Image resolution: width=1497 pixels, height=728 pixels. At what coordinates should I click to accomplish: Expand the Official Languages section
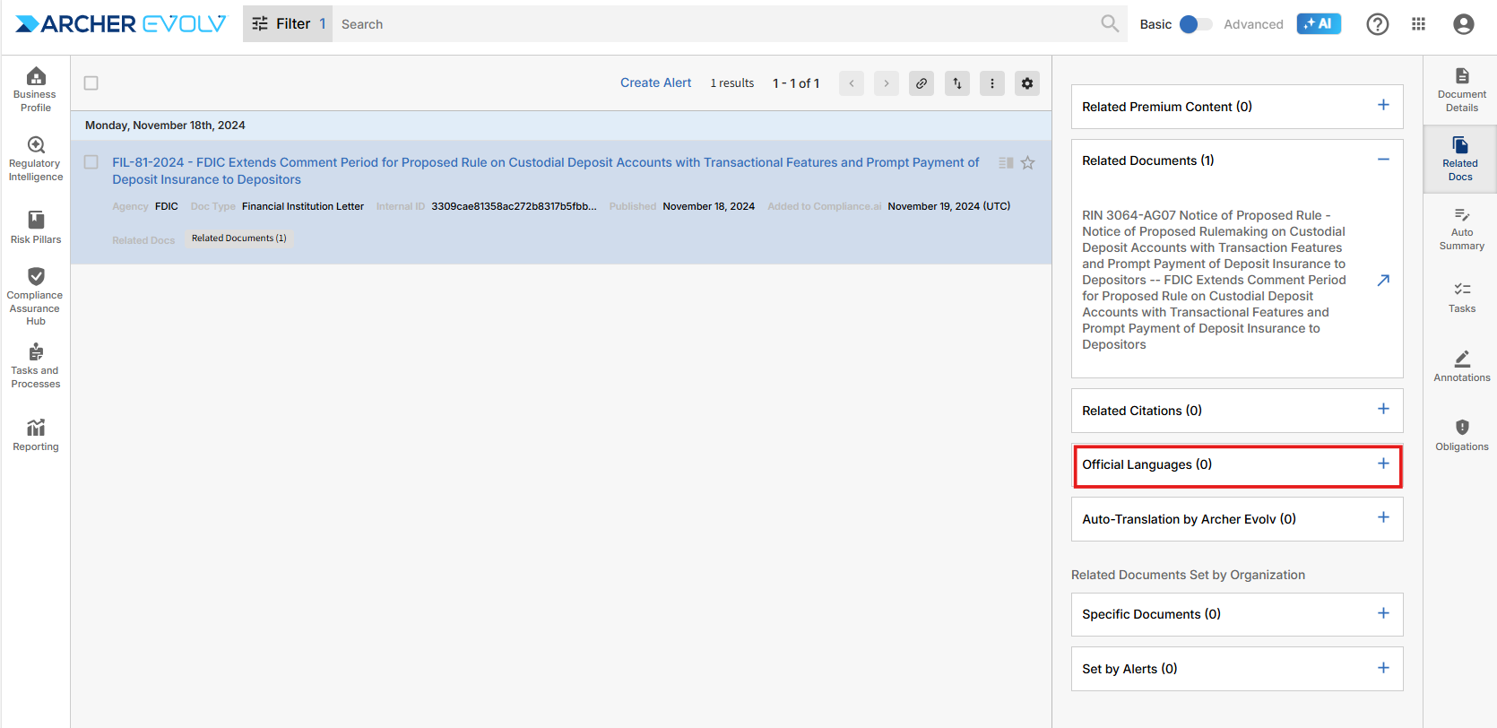click(x=1382, y=464)
